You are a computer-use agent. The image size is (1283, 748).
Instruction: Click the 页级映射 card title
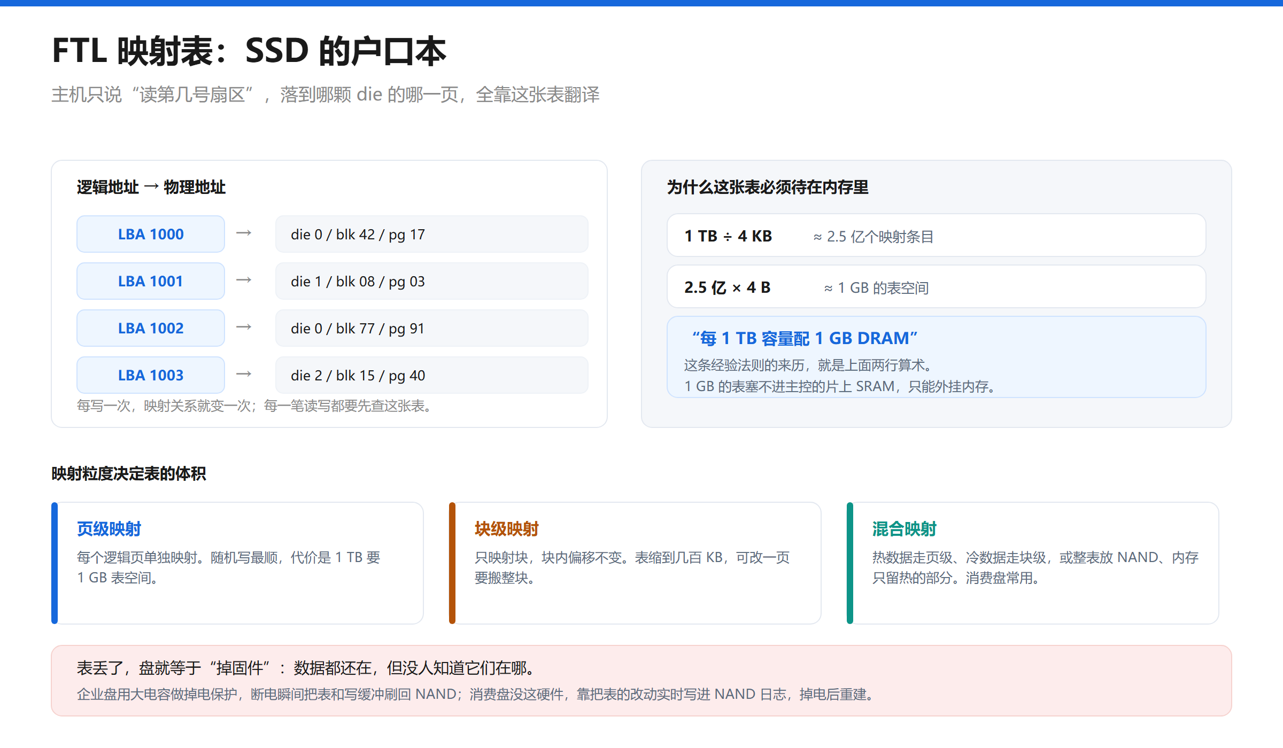pos(109,529)
